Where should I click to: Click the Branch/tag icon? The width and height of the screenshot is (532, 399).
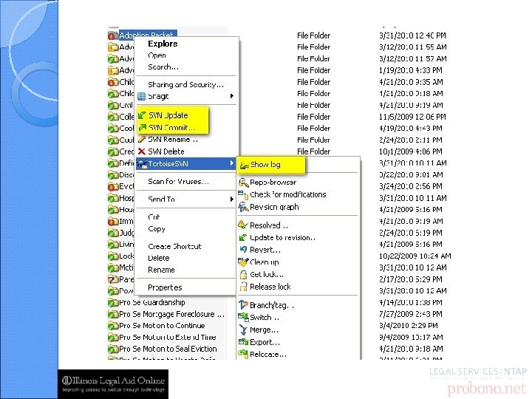(243, 304)
